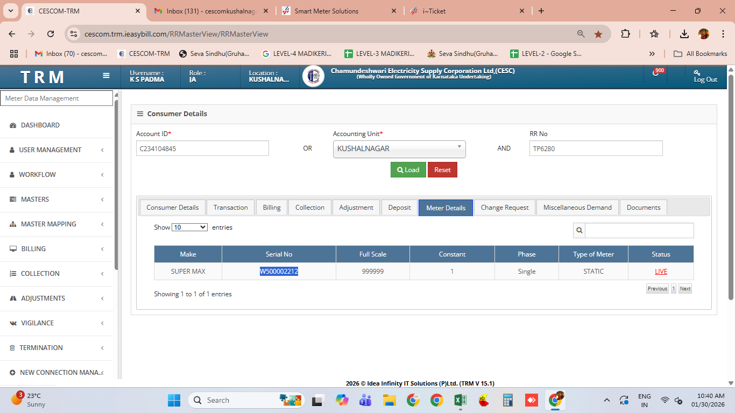Open DASHBOARD in the sidebar
Image resolution: width=735 pixels, height=413 pixels.
pos(40,125)
